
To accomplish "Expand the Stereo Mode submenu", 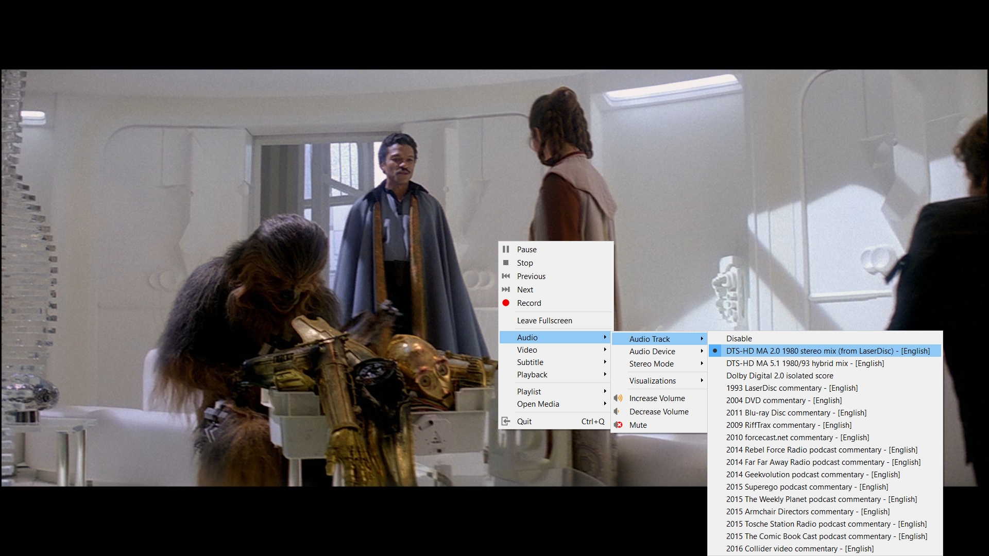I will 659,363.
